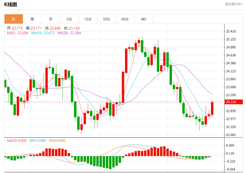Image resolution: width=246 pixels, height=173 pixels.
Task: Open the 60分 interval tab
Action: coord(125,19)
